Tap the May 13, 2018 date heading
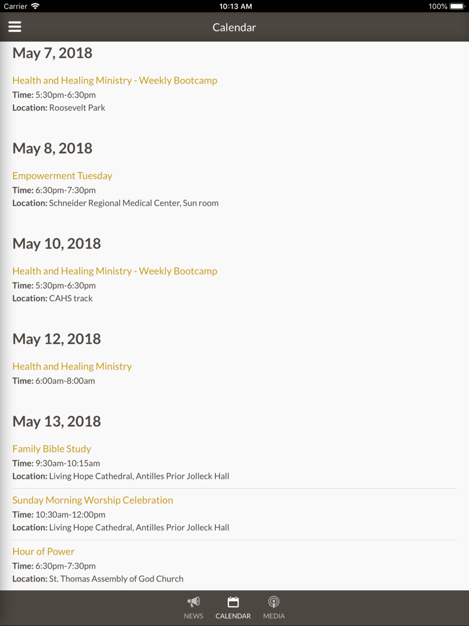The width and height of the screenshot is (469, 626). [x=56, y=421]
